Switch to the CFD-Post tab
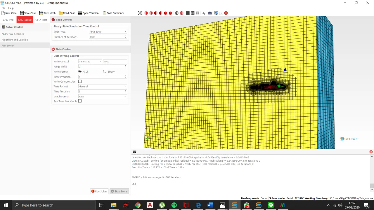 click(x=41, y=20)
